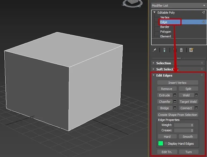
Task: Open Bridge settings box icon
Action: 175,108
